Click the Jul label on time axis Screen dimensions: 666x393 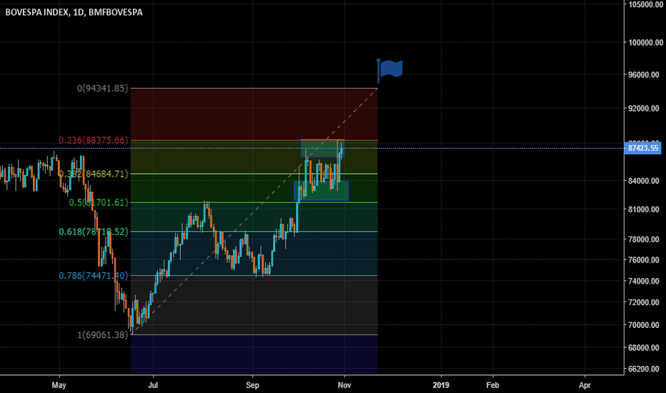[x=153, y=385]
